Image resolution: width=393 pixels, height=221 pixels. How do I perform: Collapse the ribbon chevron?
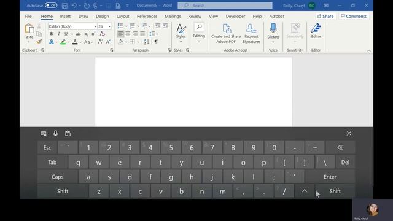(369, 50)
